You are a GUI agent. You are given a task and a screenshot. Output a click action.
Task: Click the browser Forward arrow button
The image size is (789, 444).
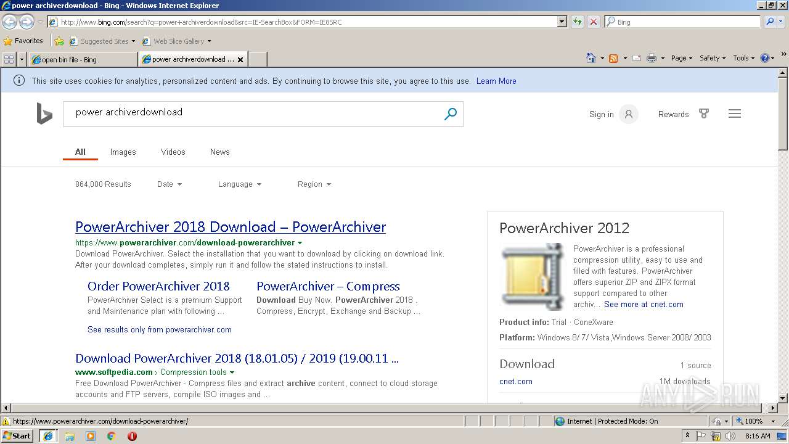27,22
